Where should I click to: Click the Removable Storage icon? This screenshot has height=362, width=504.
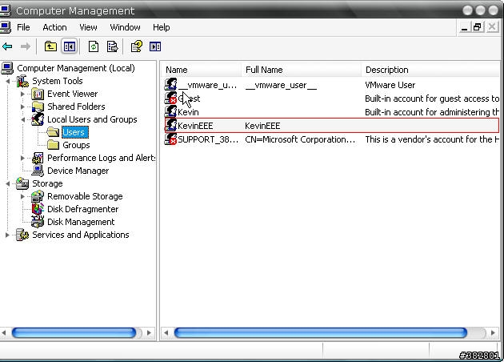[38, 196]
